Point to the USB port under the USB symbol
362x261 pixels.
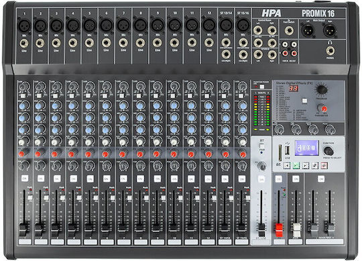pos(288,151)
